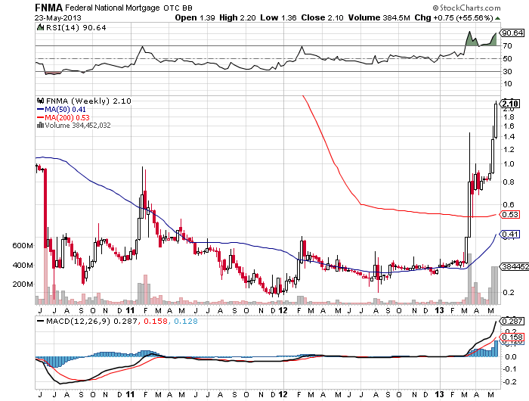Click the 13 year label under MACD panel

tap(440, 395)
